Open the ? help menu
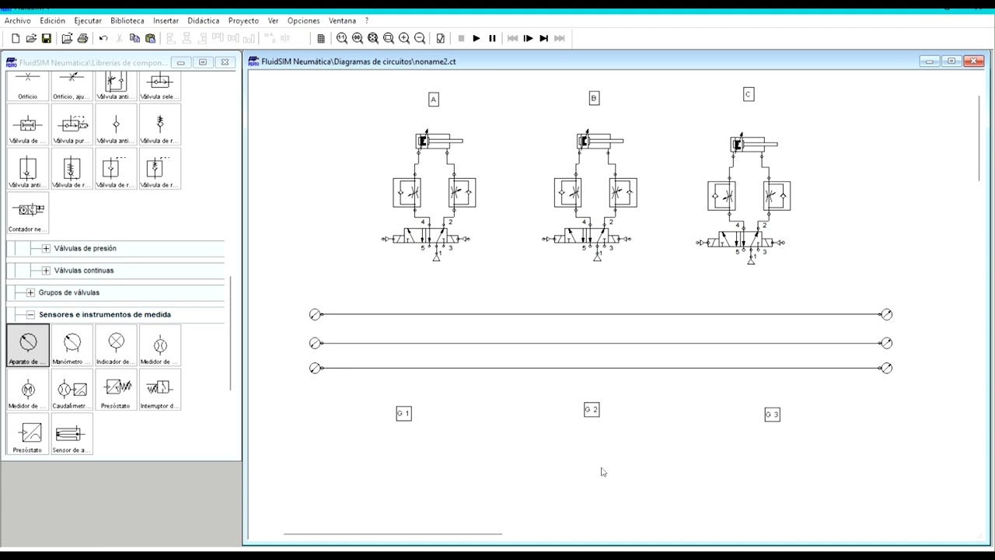The height and width of the screenshot is (560, 995). click(x=367, y=21)
